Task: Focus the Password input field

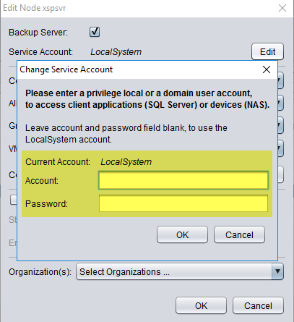Action: (183, 203)
